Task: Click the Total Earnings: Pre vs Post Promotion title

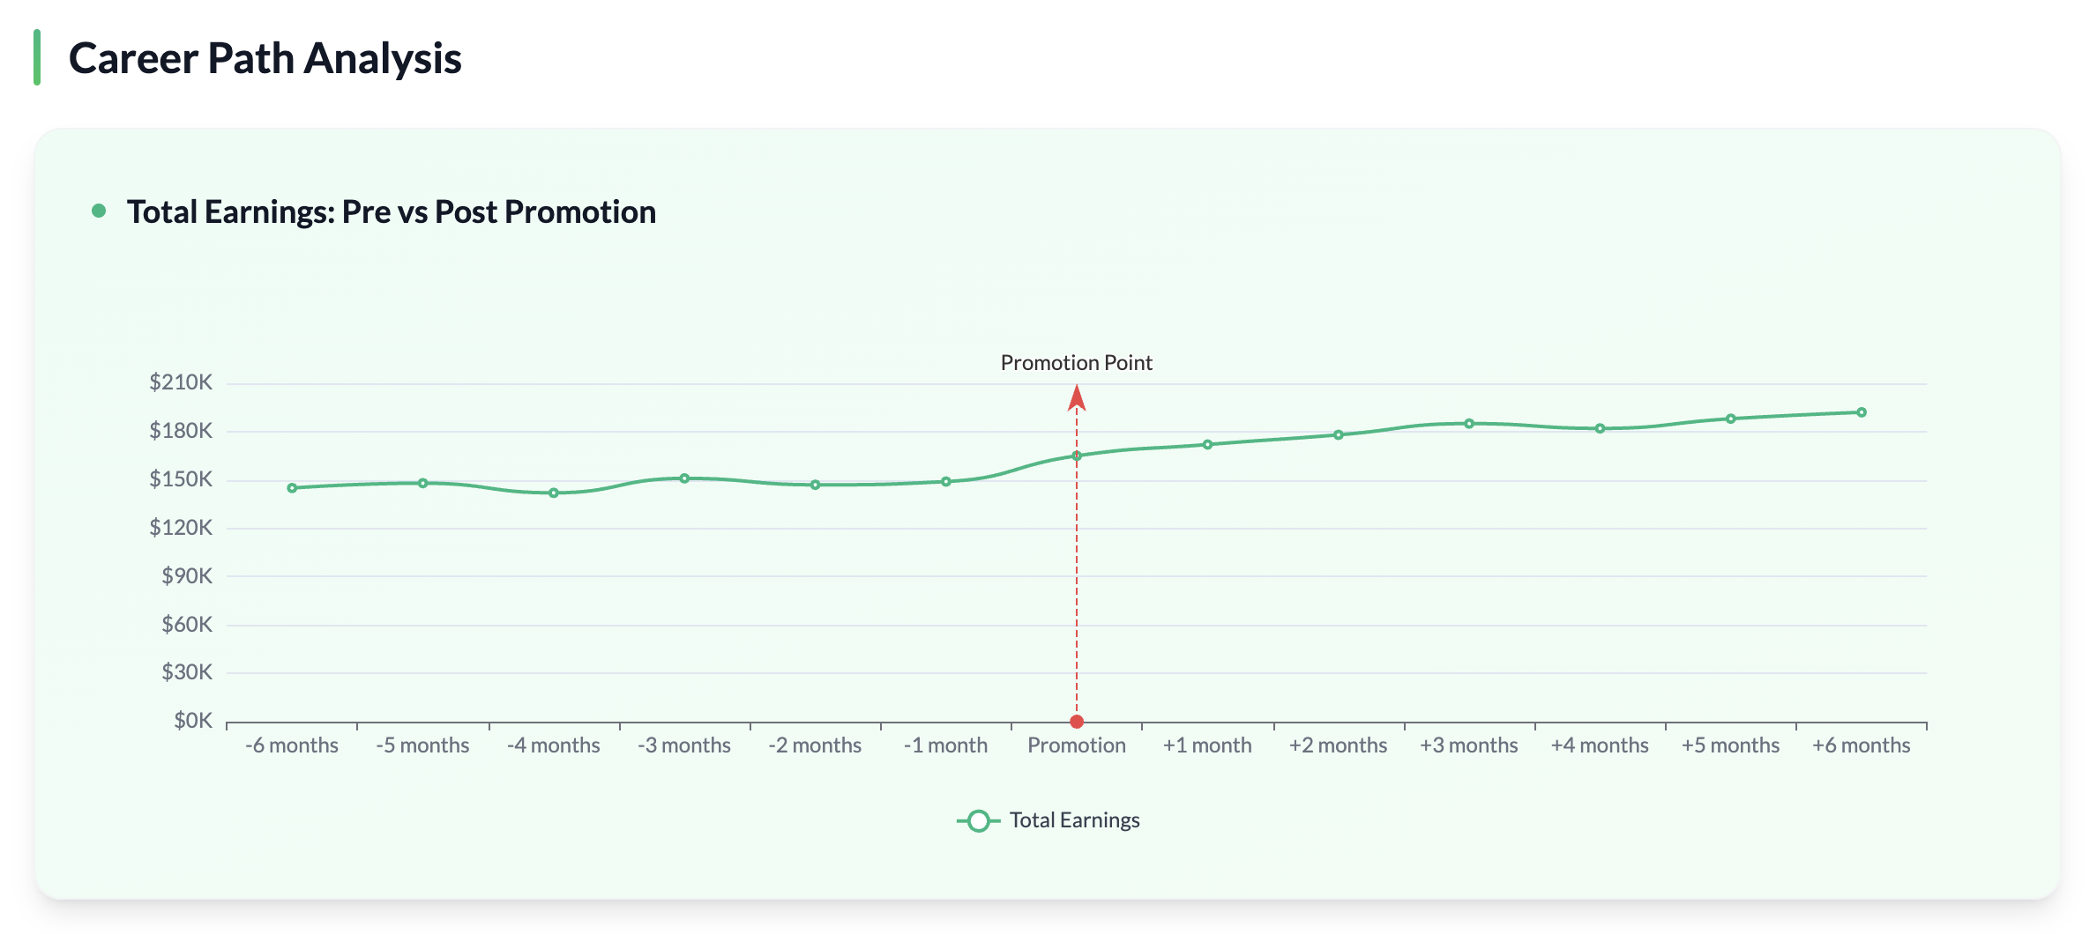Action: [392, 212]
